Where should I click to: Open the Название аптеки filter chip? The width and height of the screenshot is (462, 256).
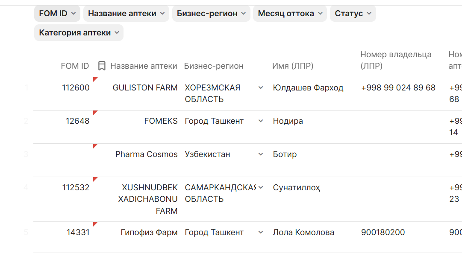tap(126, 13)
